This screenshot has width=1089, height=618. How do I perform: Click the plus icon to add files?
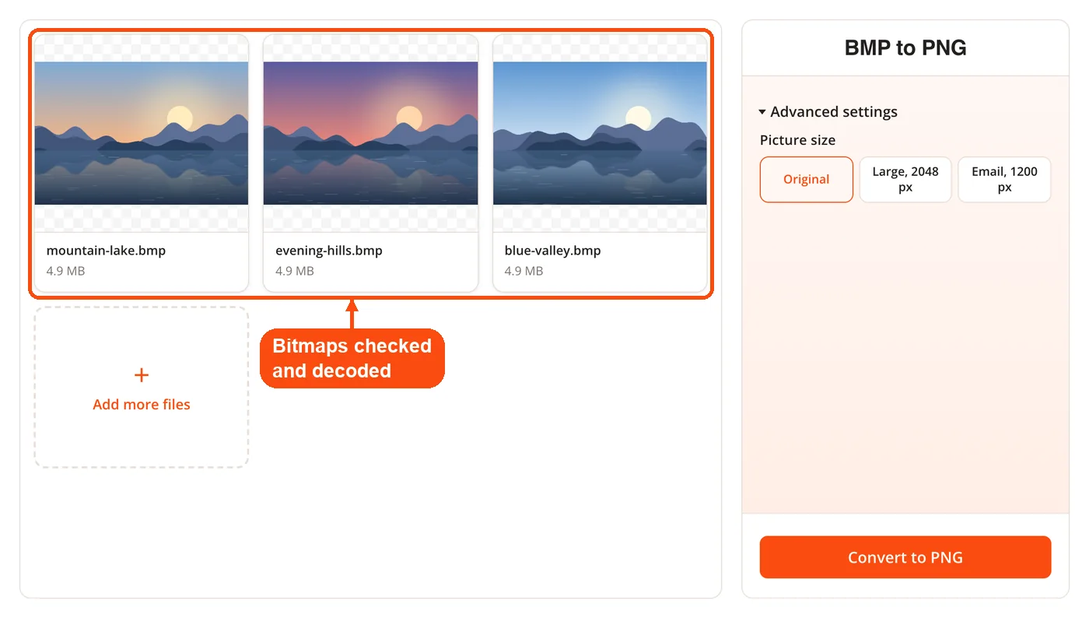point(141,375)
